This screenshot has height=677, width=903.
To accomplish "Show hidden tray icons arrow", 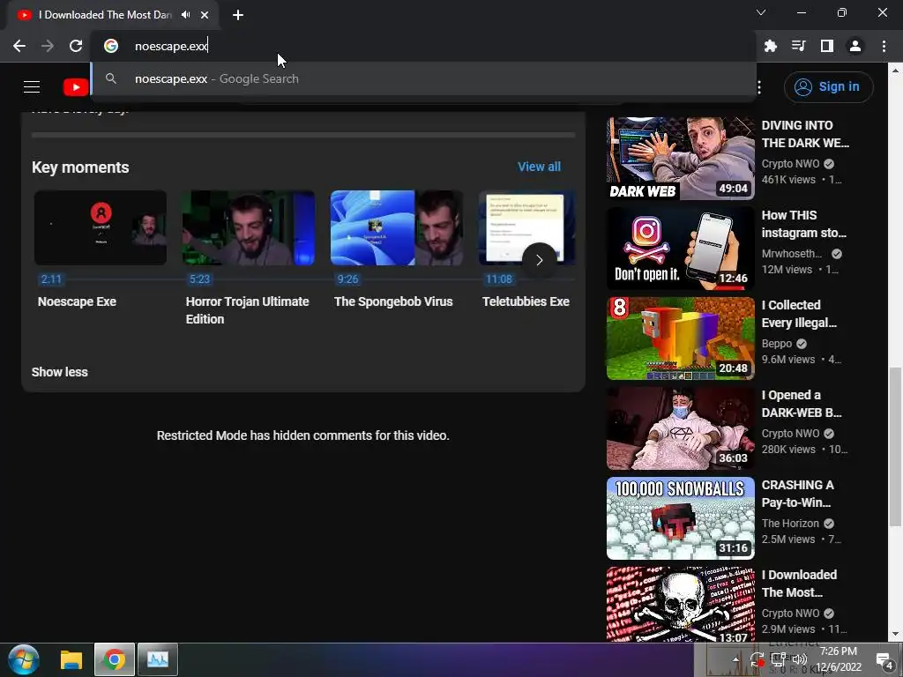I will [735, 659].
